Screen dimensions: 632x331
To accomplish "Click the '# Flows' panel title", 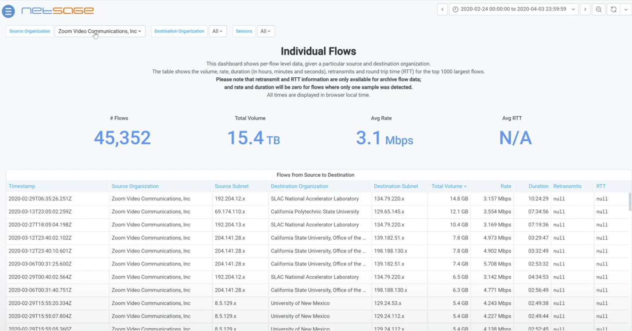I will pos(119,118).
